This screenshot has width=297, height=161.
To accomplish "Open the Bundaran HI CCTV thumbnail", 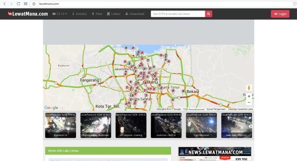I will coord(60,126).
